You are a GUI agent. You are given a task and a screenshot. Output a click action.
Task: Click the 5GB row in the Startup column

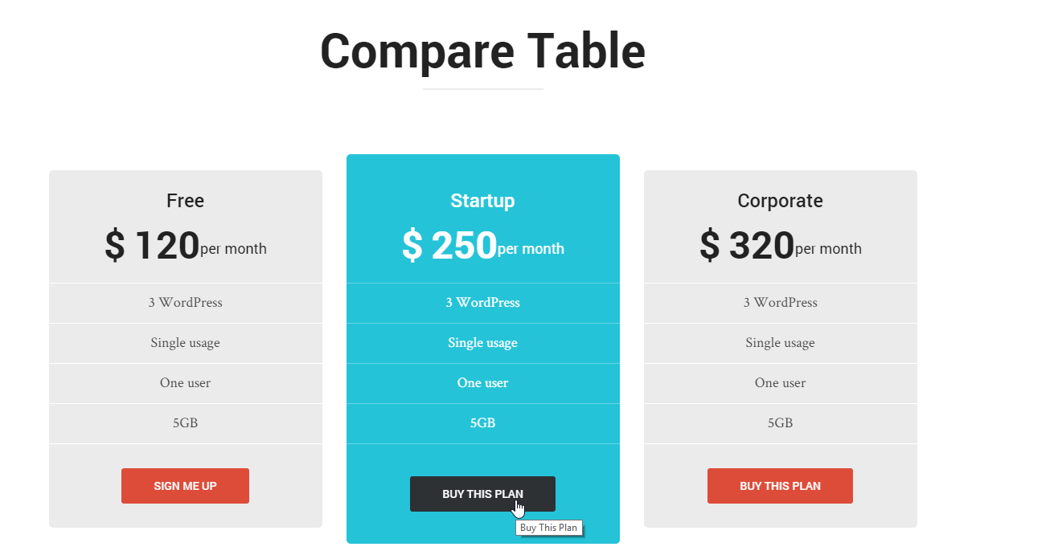click(482, 423)
